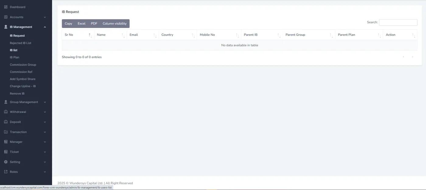The image size is (426, 190).
Task: Open the IB Plan page
Action: [x=14, y=57]
